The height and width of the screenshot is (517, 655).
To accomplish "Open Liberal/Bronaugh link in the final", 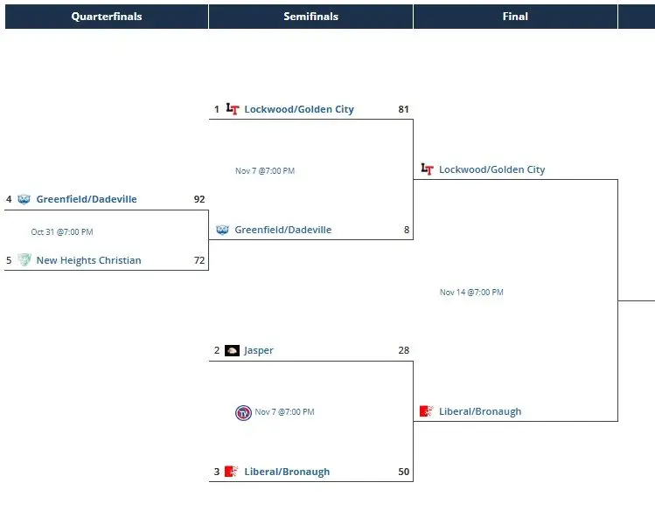I will coord(480,411).
